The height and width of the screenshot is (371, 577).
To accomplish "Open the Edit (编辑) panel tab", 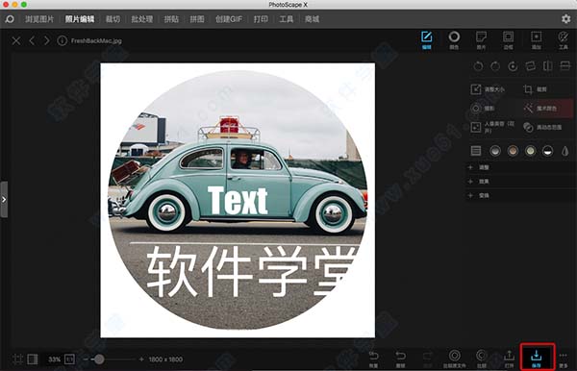I will pyautogui.click(x=426, y=40).
